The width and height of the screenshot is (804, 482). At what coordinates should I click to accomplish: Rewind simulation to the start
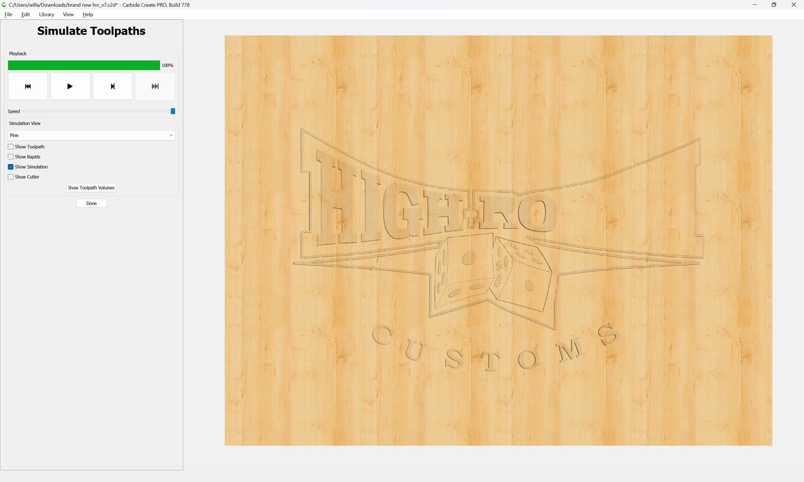coord(28,86)
